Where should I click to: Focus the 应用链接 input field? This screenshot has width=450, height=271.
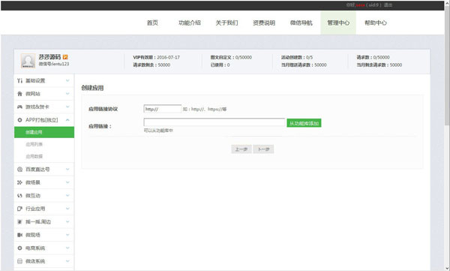[214, 122]
